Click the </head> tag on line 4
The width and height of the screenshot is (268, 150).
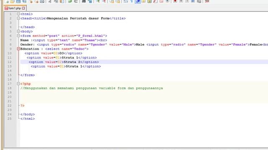(28, 27)
